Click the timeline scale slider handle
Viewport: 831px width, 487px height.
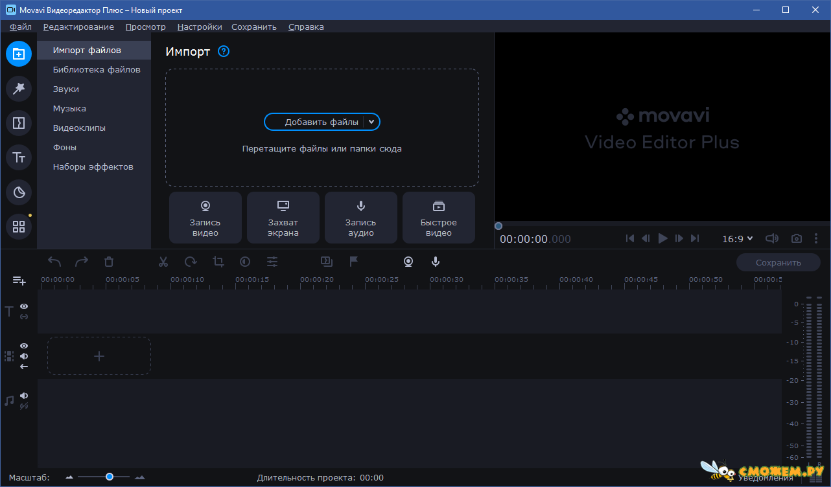coord(110,477)
